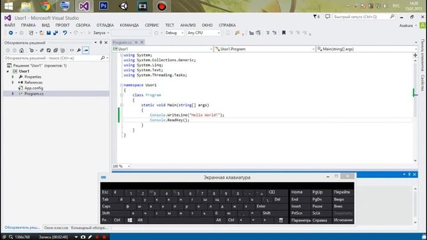
Task: Collapse the Usor1 project node
Action: click(8, 71)
